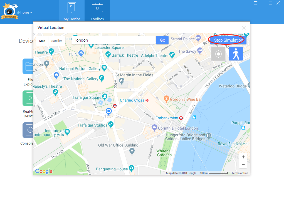The height and width of the screenshot is (197, 284).
Task: Click the Strand Palace hotel marker
Action: click(x=198, y=38)
